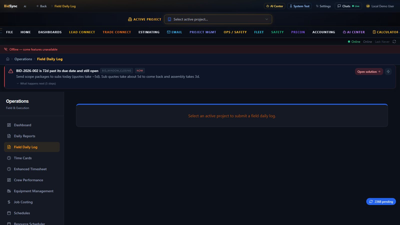Viewport: 400px width, 225px height.
Task: Click the Enhanced Timesheet clock icon
Action: (x=9, y=169)
